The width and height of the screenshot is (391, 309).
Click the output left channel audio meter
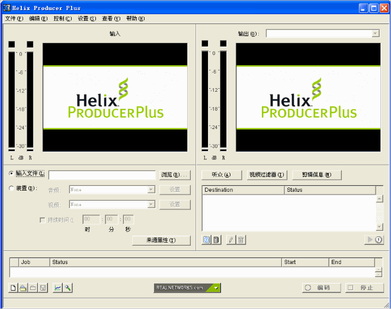[205, 99]
